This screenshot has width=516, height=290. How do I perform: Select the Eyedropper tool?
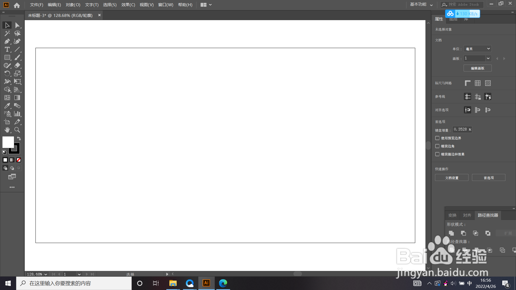click(x=7, y=106)
